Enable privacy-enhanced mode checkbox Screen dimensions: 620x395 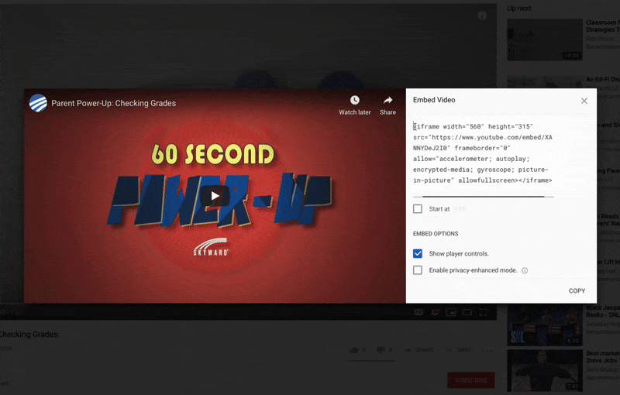pyautogui.click(x=418, y=270)
